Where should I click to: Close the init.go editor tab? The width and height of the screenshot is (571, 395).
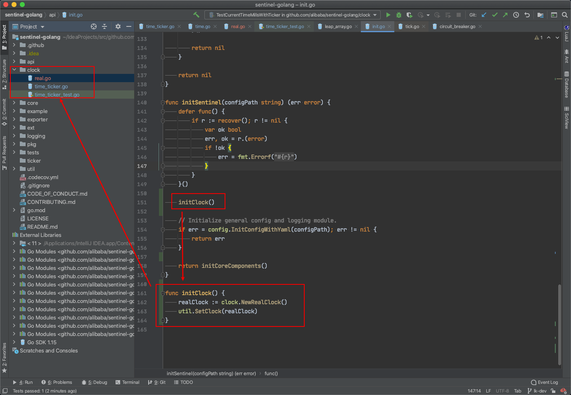click(x=389, y=26)
